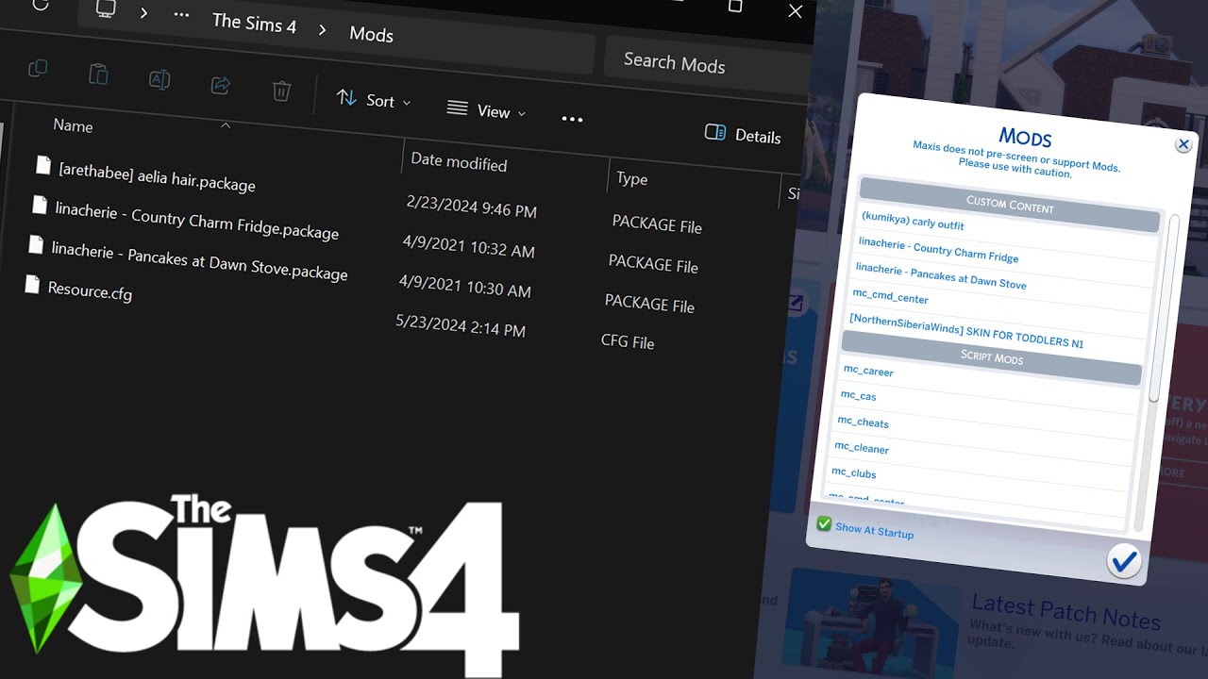Select mc_cmd_center under Custom Content
This screenshot has height=679, width=1208.
(890, 295)
